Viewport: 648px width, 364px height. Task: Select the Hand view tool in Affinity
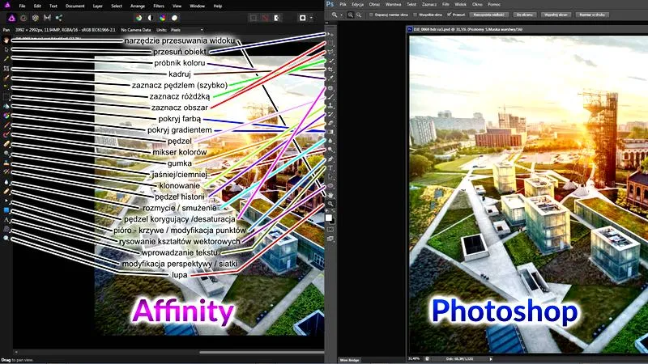click(6, 40)
